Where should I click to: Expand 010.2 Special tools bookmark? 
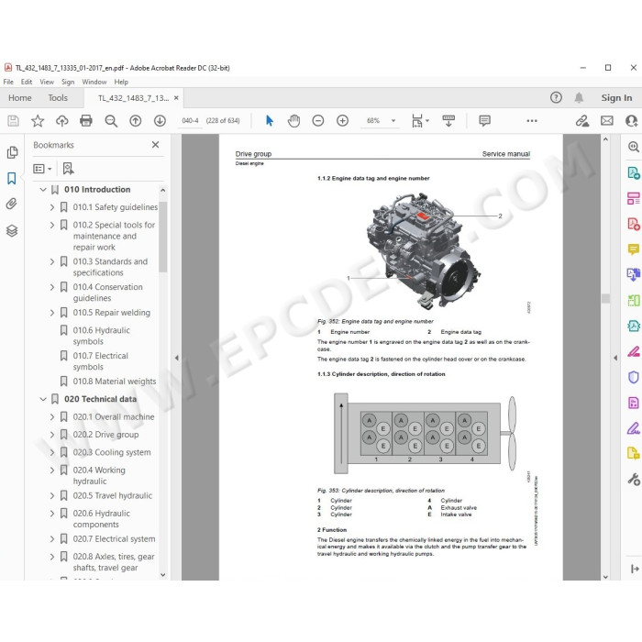tap(52, 225)
